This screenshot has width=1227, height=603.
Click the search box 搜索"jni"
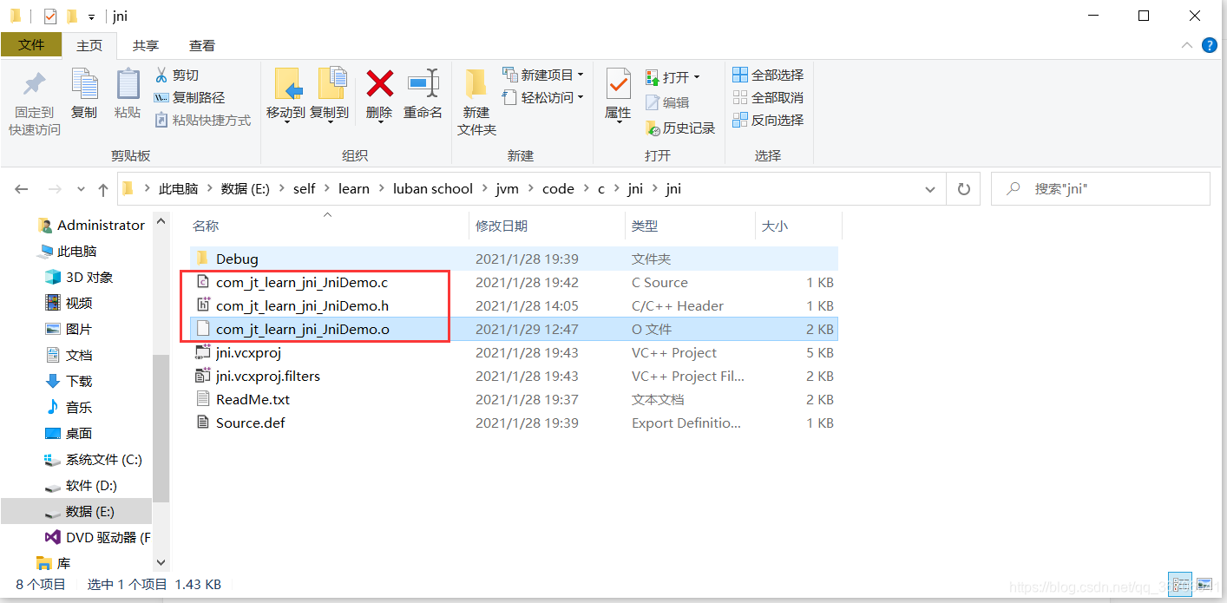click(1100, 189)
